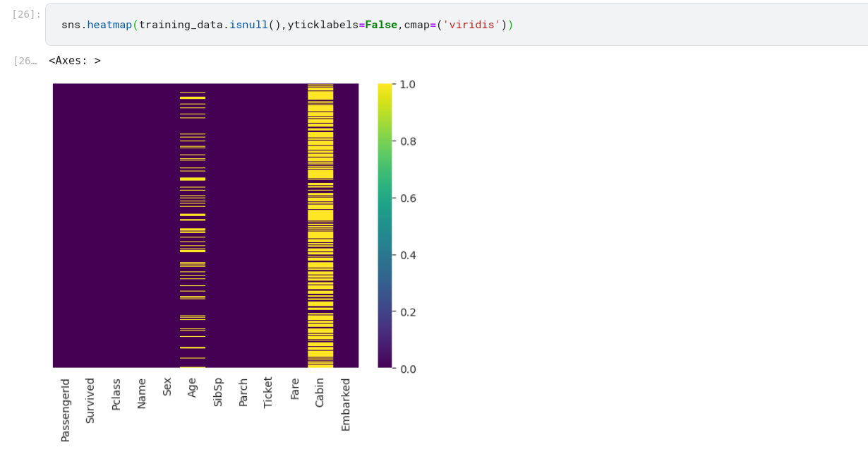This screenshot has width=868, height=464.
Task: Click the PassengerId x-axis label
Action: point(66,410)
